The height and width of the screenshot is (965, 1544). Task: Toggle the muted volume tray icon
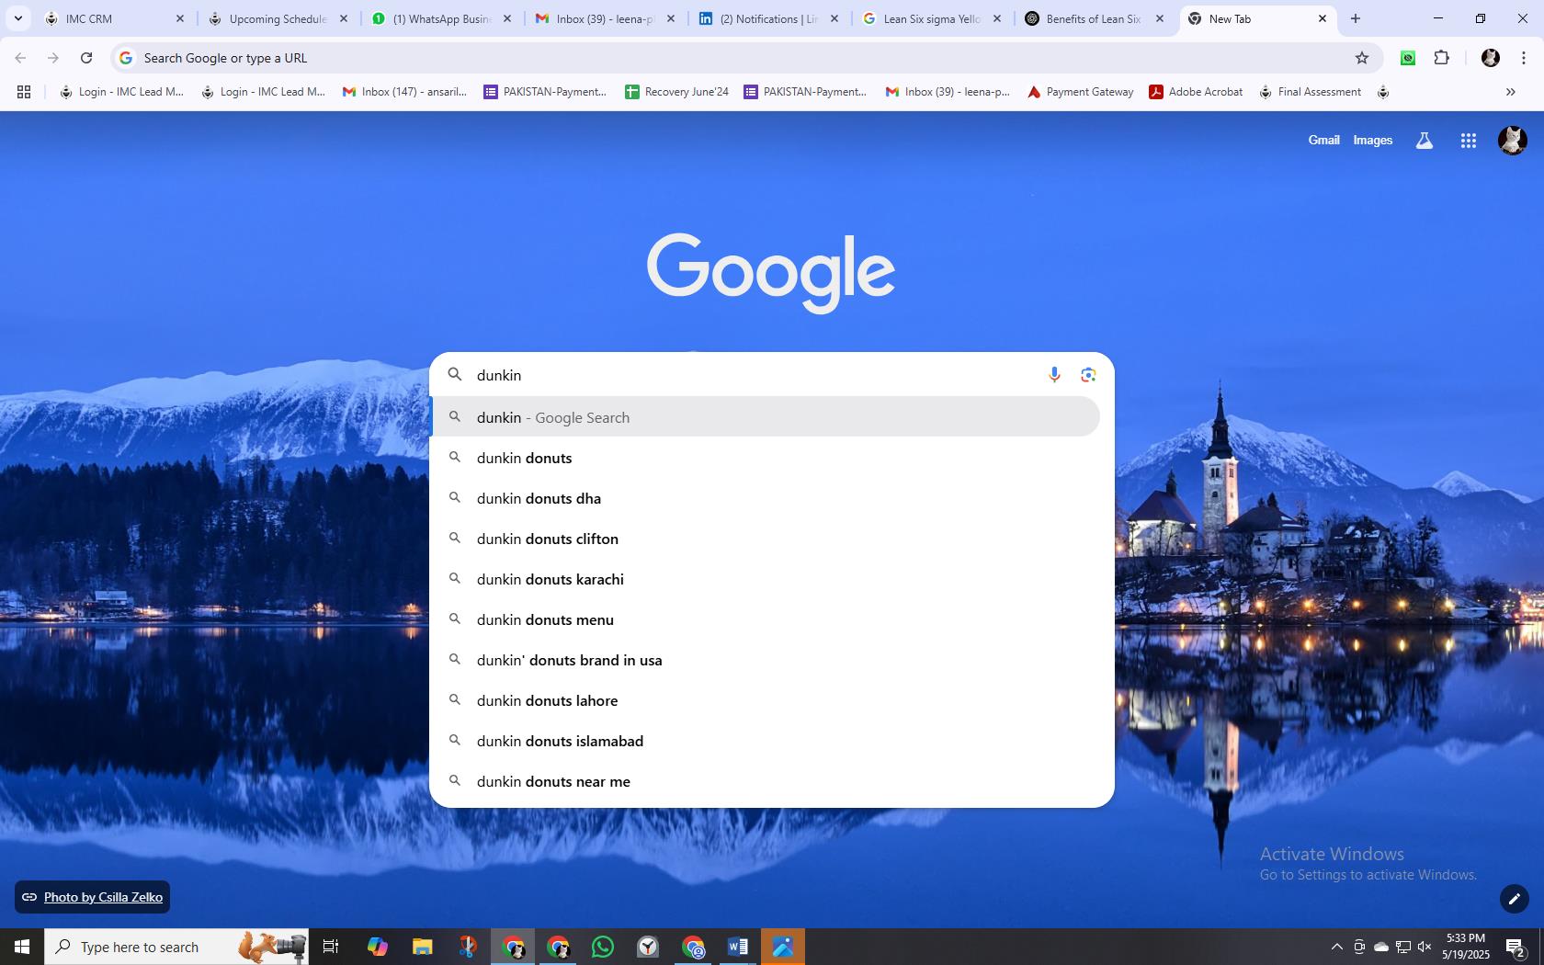tap(1425, 947)
